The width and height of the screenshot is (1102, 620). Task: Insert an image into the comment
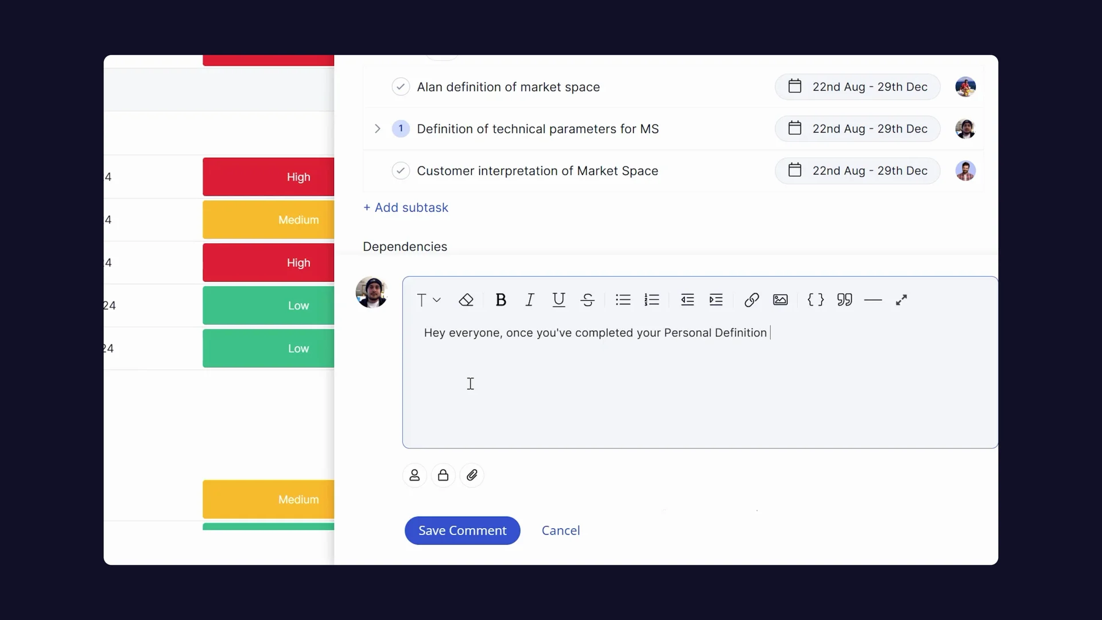pyautogui.click(x=780, y=300)
